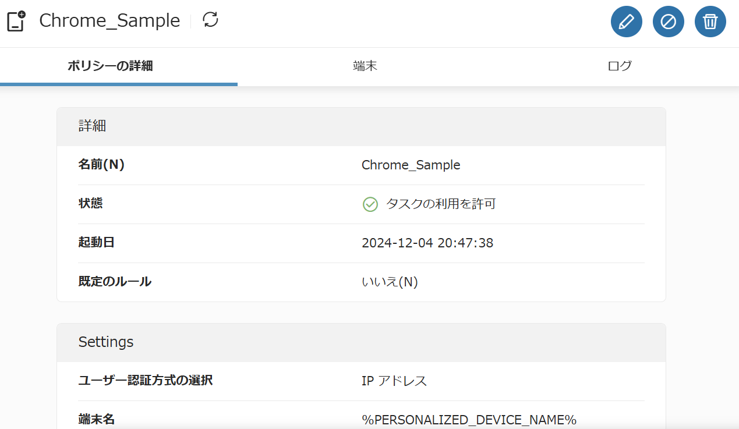Image resolution: width=739 pixels, height=429 pixels.
Task: Select the 詳細 section header
Action: click(x=361, y=126)
